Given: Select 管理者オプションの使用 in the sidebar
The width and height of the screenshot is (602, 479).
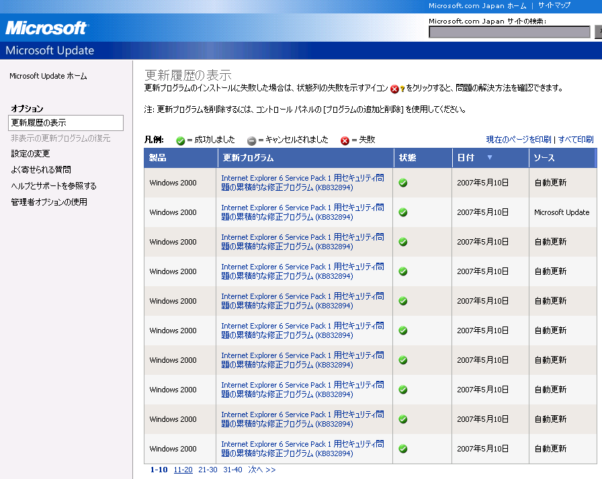Looking at the screenshot, I should pos(49,202).
